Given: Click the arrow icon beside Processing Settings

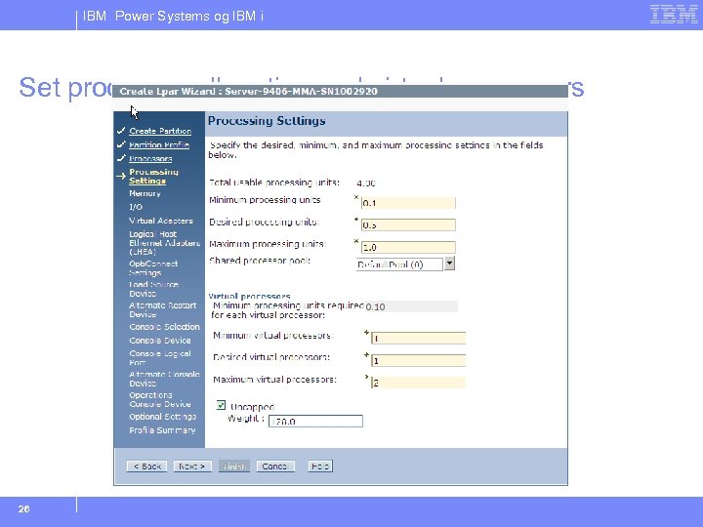Looking at the screenshot, I should point(121,176).
